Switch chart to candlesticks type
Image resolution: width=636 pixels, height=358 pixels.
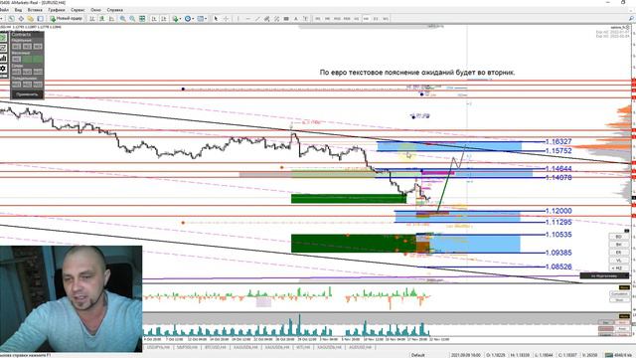pos(101,19)
